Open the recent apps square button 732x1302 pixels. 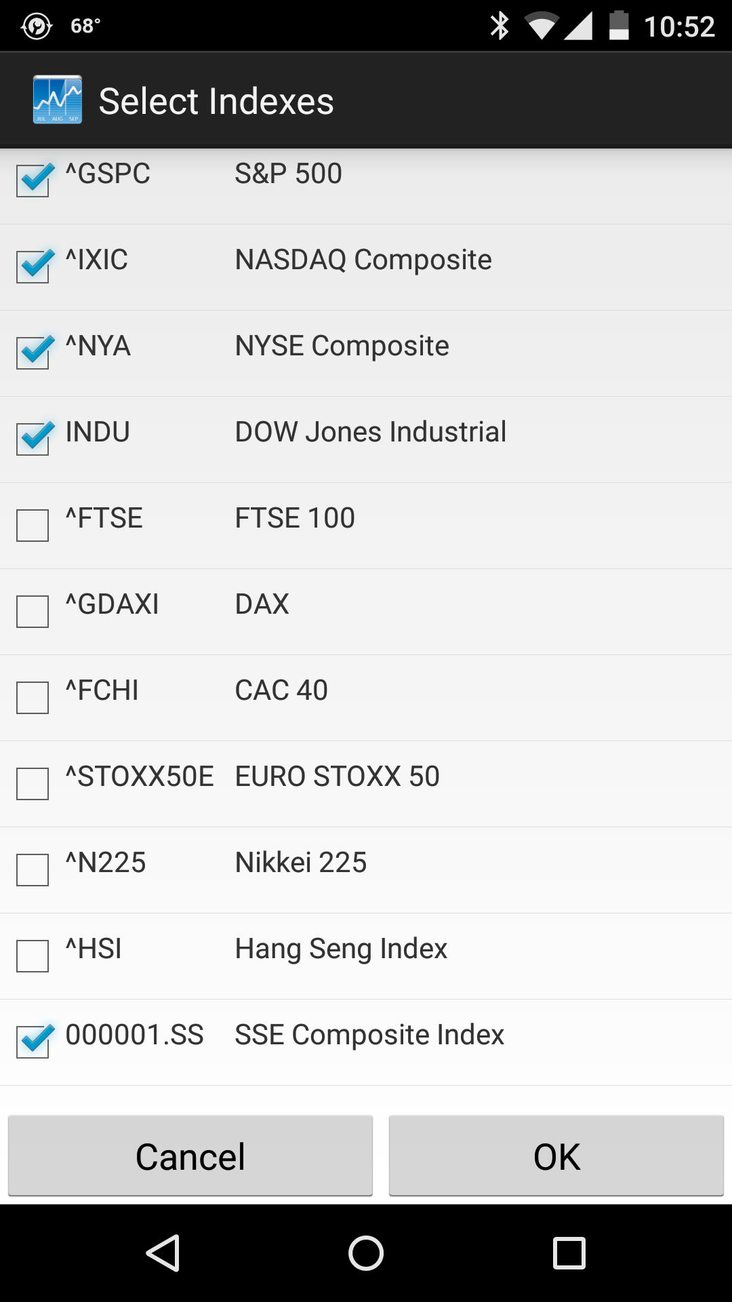[569, 1252]
